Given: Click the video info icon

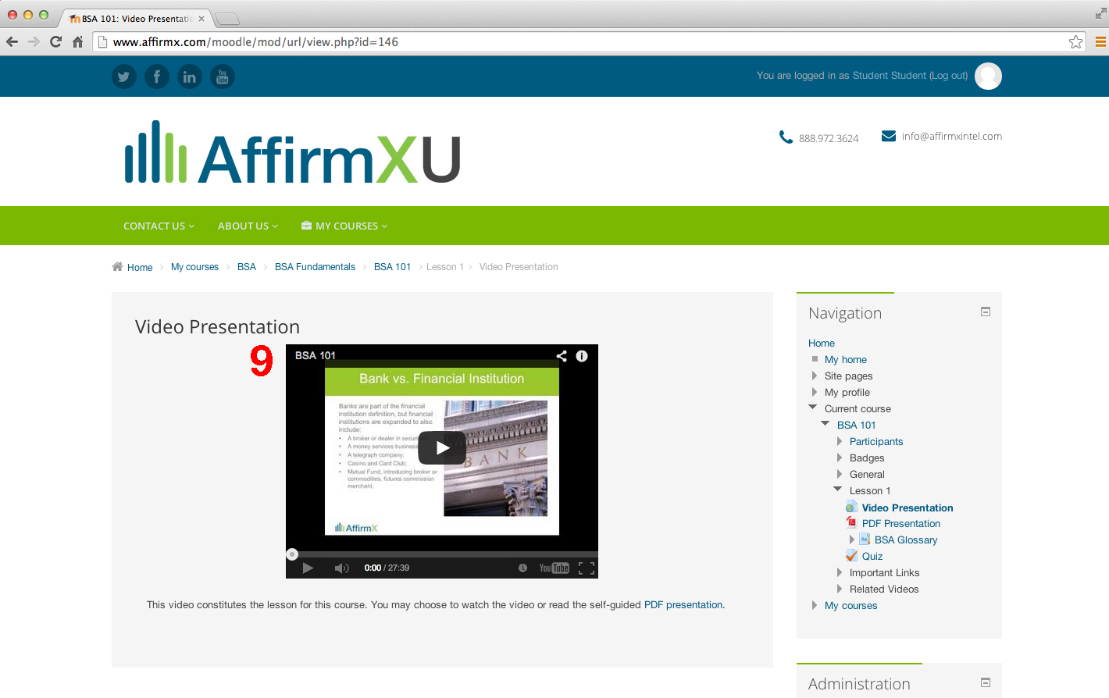Looking at the screenshot, I should (x=582, y=356).
